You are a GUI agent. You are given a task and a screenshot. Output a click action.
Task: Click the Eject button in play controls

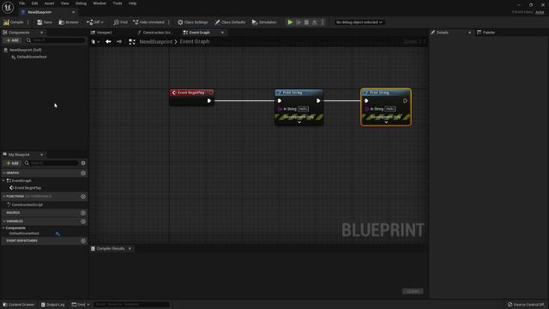coord(315,22)
